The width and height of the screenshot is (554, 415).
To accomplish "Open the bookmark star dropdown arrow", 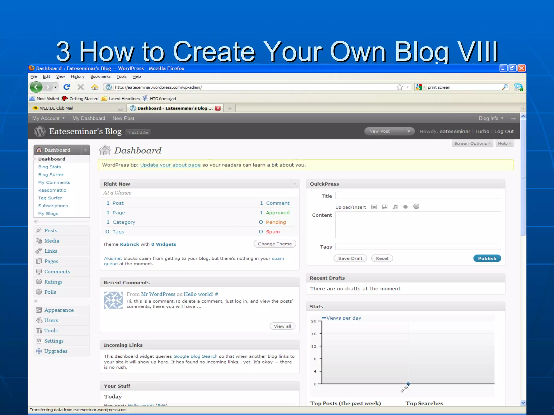I will (x=408, y=87).
